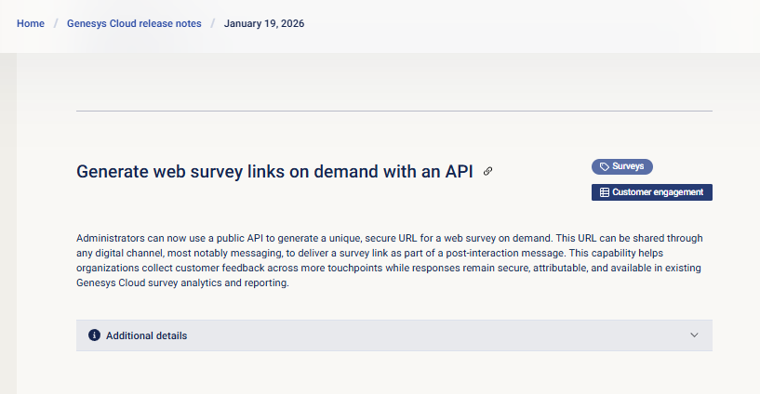This screenshot has height=394, width=760.
Task: Expand the Additional details chevron
Action: point(694,335)
